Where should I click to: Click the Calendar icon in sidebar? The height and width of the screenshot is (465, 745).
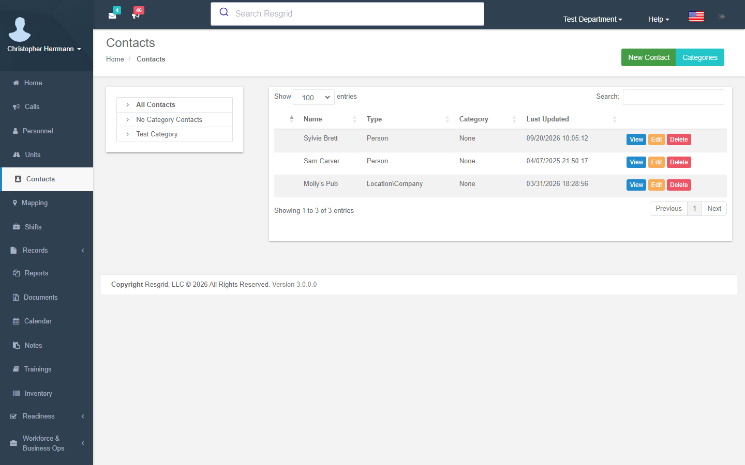pos(16,321)
